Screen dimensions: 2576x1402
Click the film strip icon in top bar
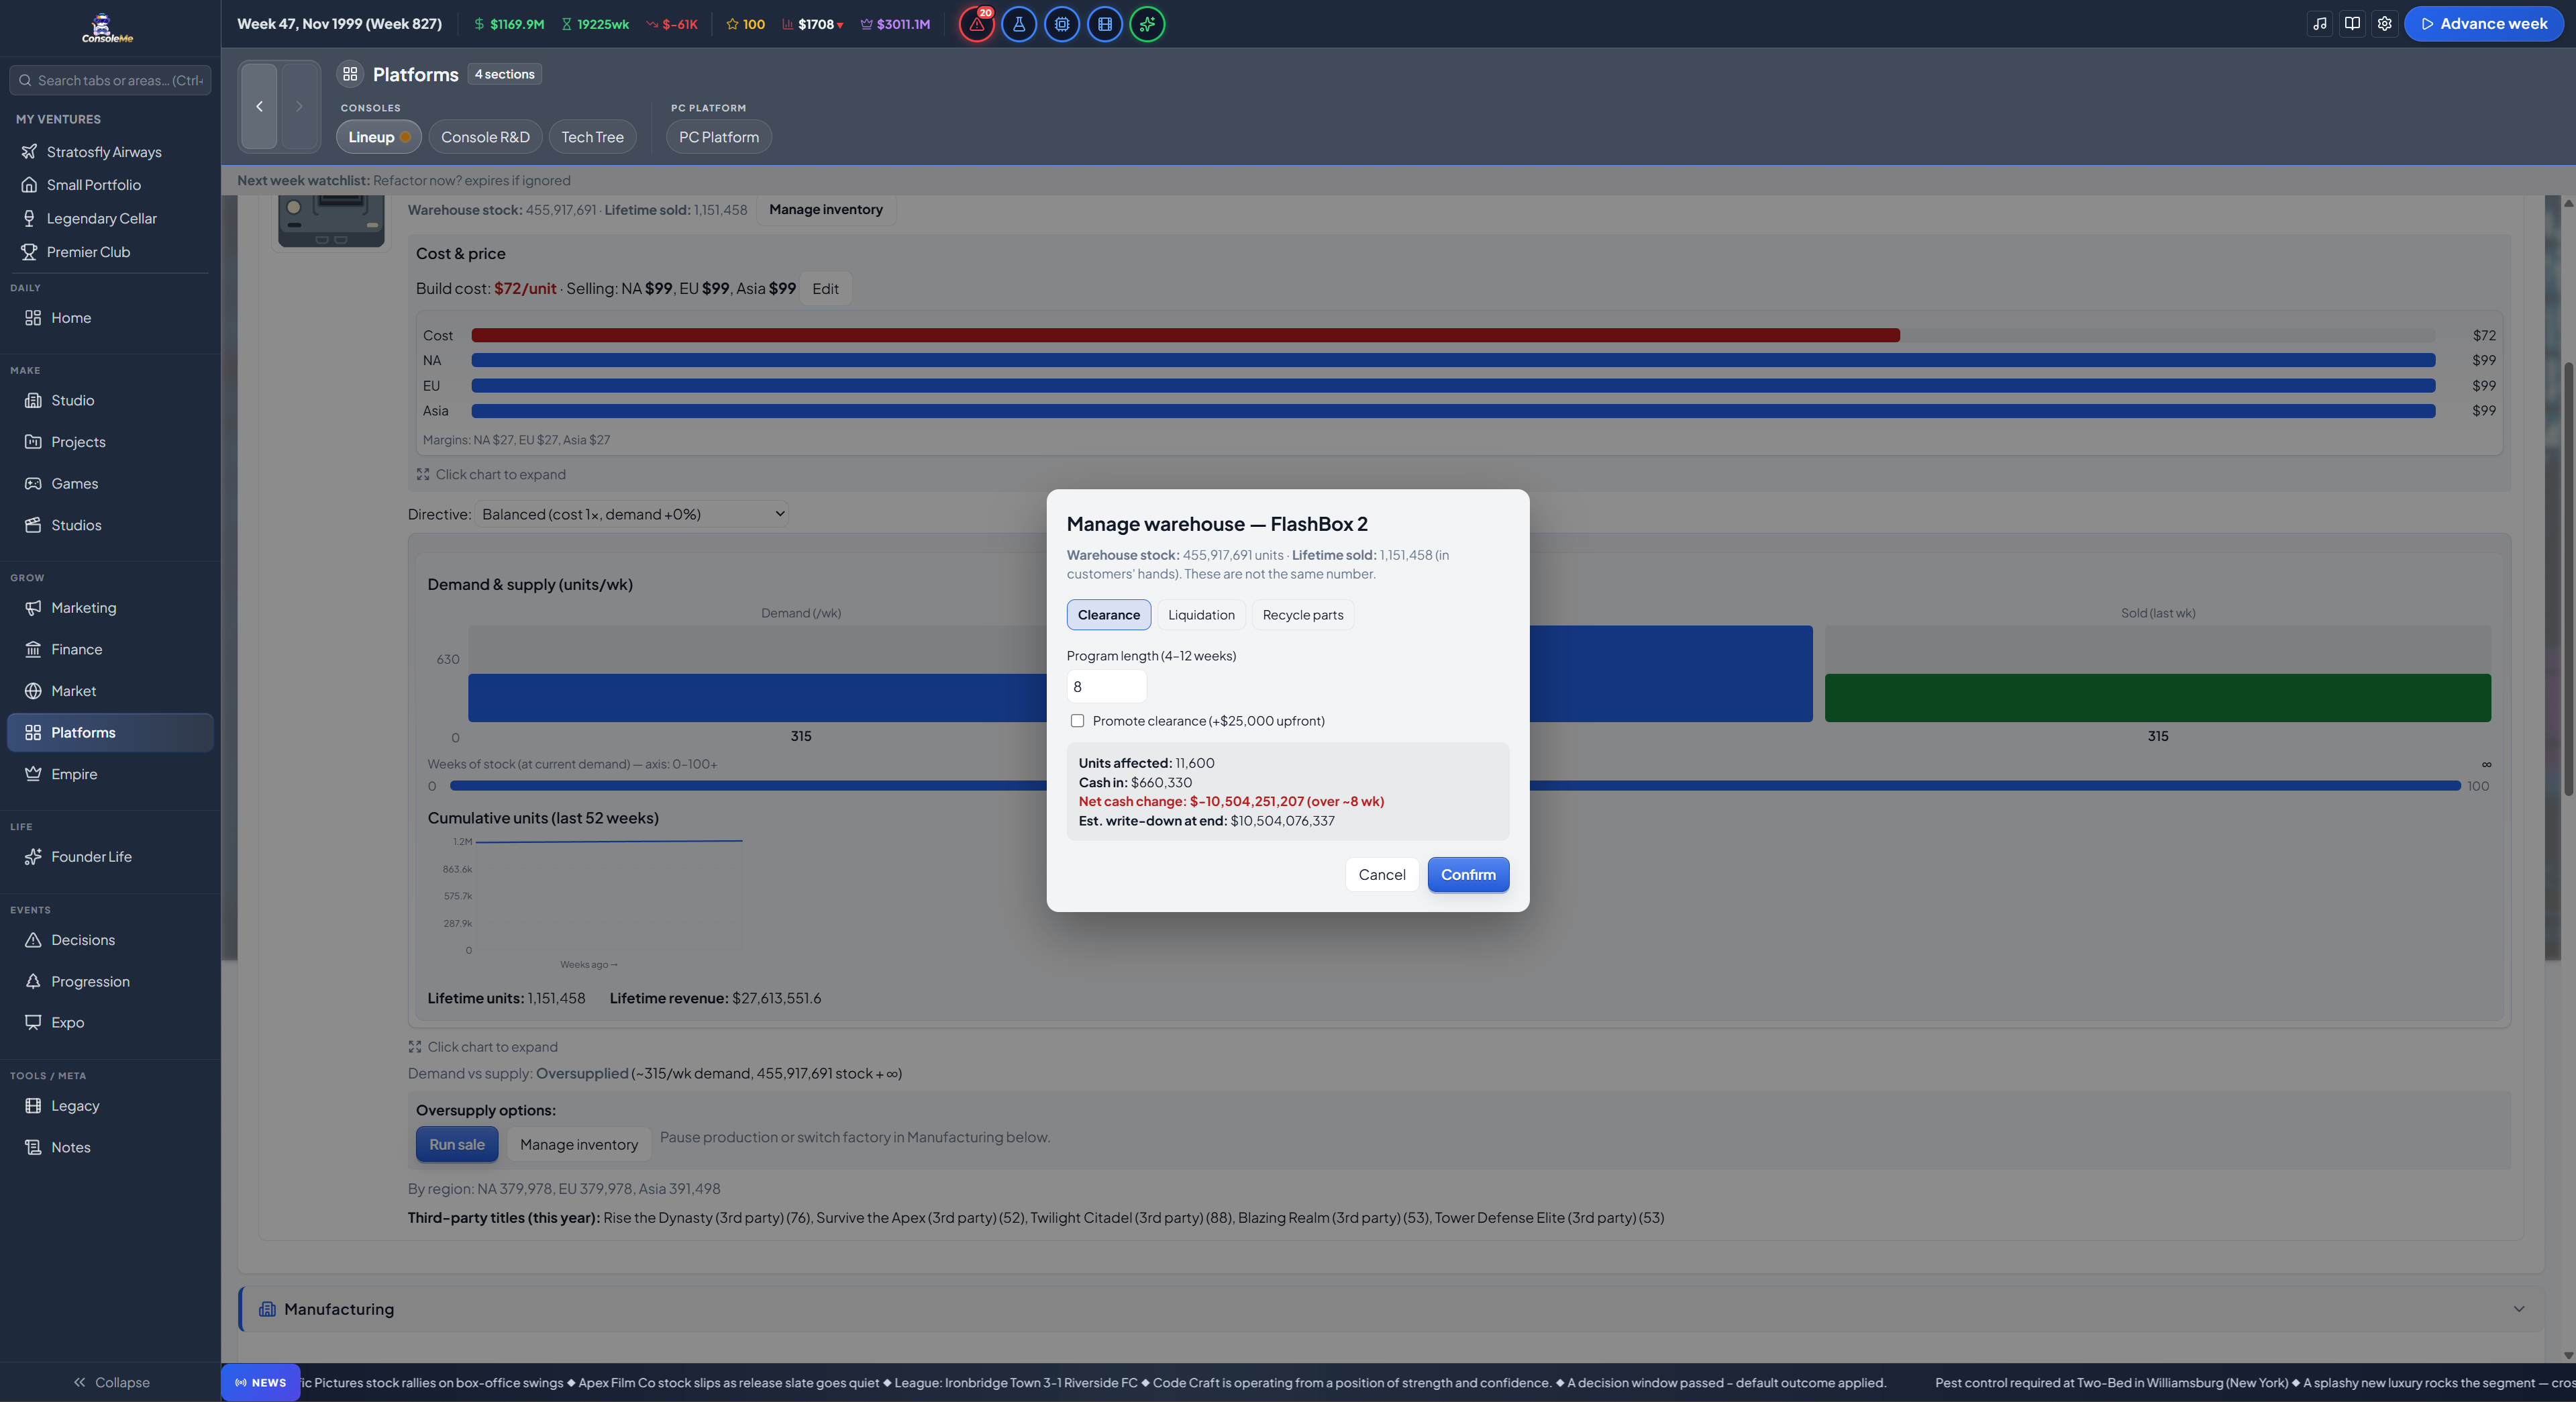(x=1104, y=24)
